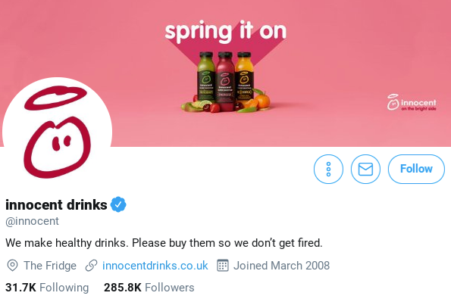View the 285.8K Followers list
This screenshot has width=451, height=299.
pos(149,288)
